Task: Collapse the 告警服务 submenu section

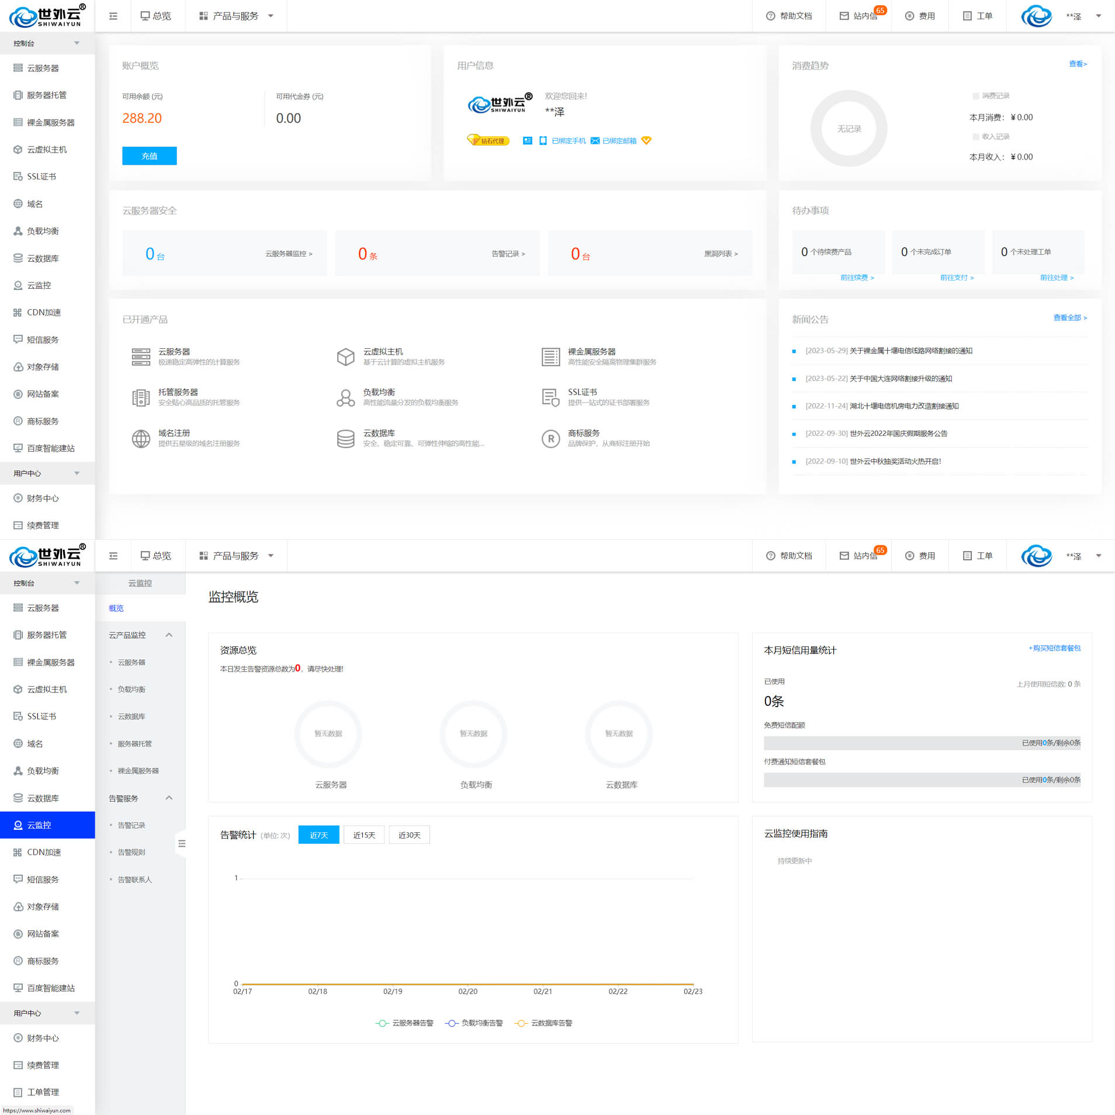Action: (x=169, y=798)
